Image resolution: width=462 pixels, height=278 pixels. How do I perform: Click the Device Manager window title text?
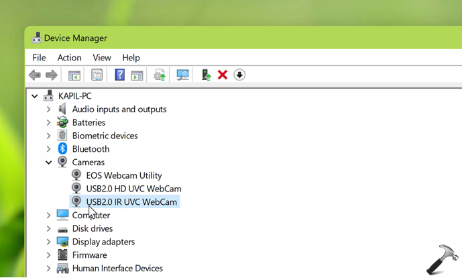pos(76,38)
